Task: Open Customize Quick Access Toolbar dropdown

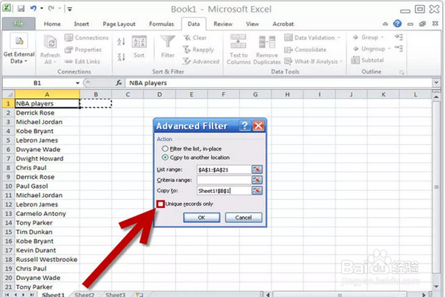Action: click(x=70, y=9)
